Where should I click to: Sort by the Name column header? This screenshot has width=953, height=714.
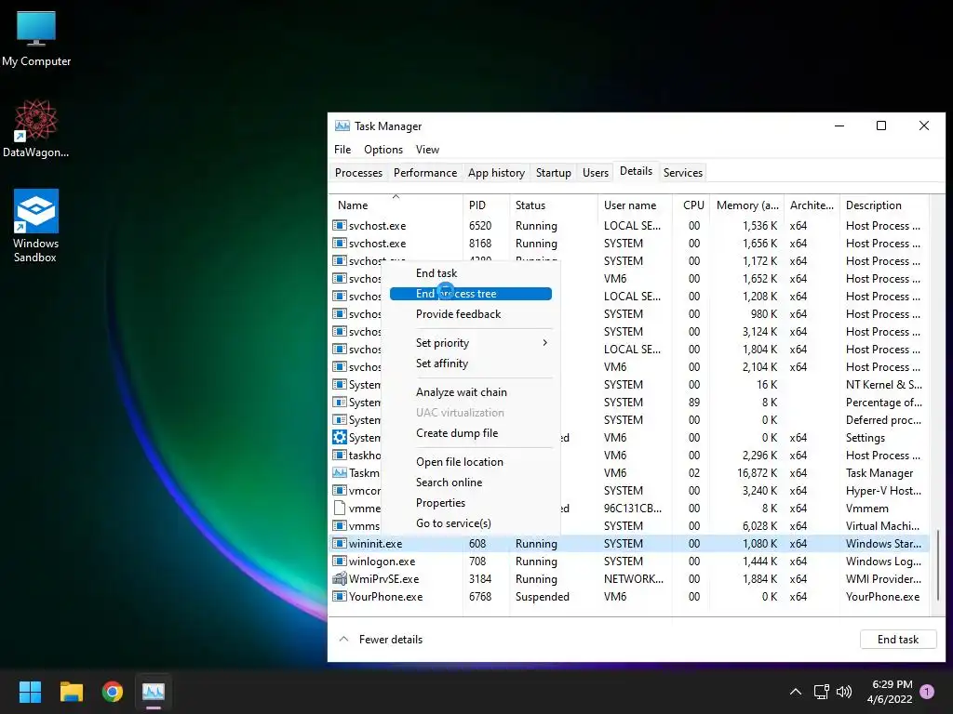pos(396,205)
